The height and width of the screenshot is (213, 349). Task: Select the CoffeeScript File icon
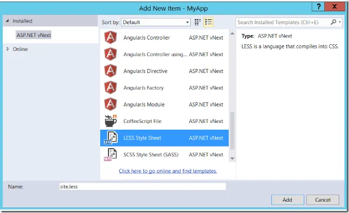(x=111, y=121)
